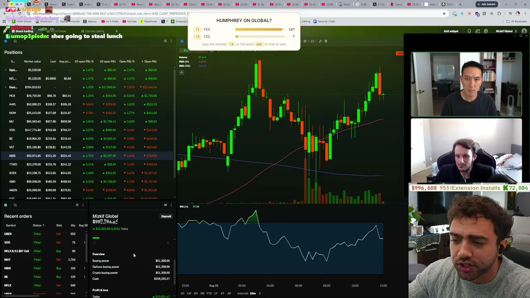
Task: Open the user profile avatar
Action: pyautogui.click(x=524, y=31)
